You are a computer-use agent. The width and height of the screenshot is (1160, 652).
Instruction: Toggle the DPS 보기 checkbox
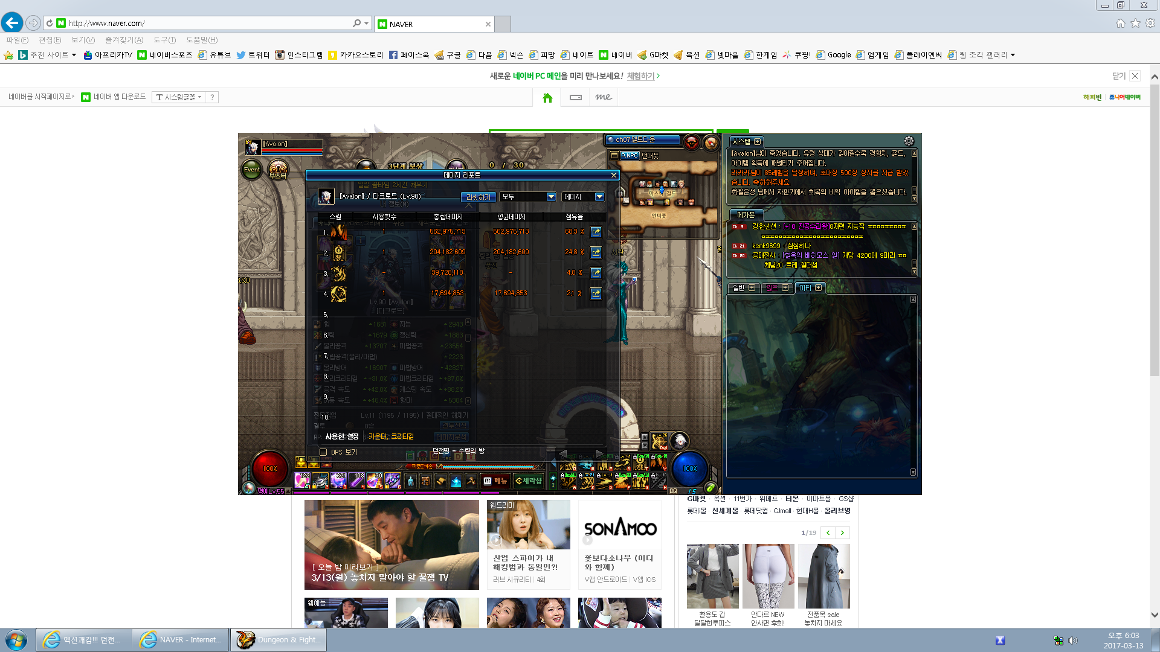[323, 452]
